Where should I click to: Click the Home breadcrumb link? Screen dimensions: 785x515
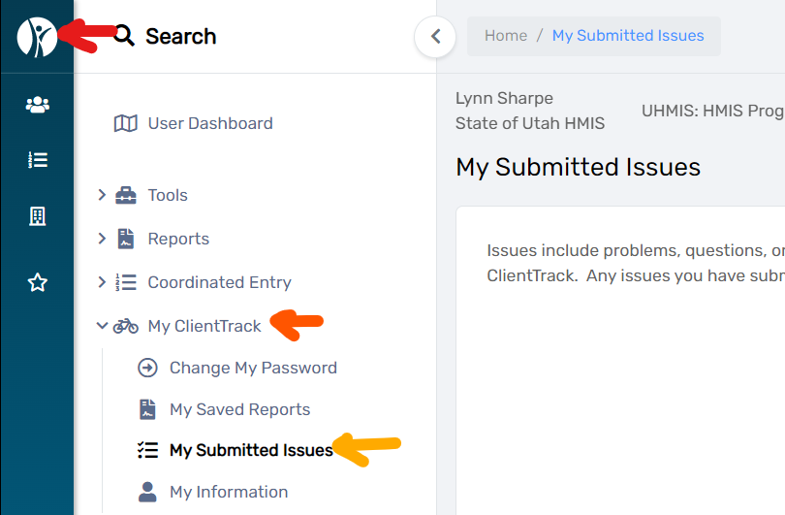tap(506, 36)
